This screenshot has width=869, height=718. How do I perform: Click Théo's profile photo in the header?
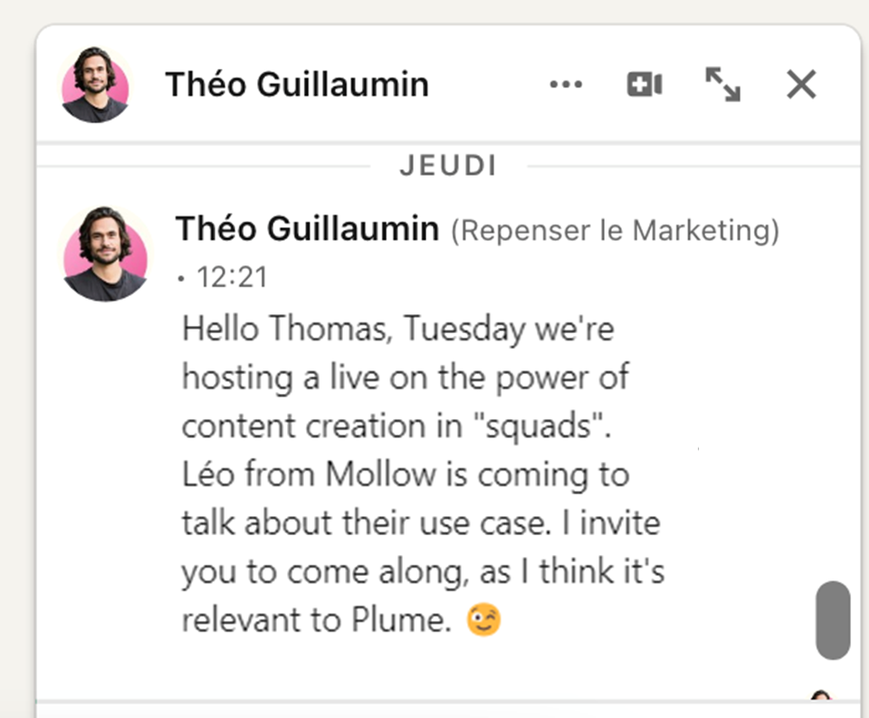tap(95, 85)
